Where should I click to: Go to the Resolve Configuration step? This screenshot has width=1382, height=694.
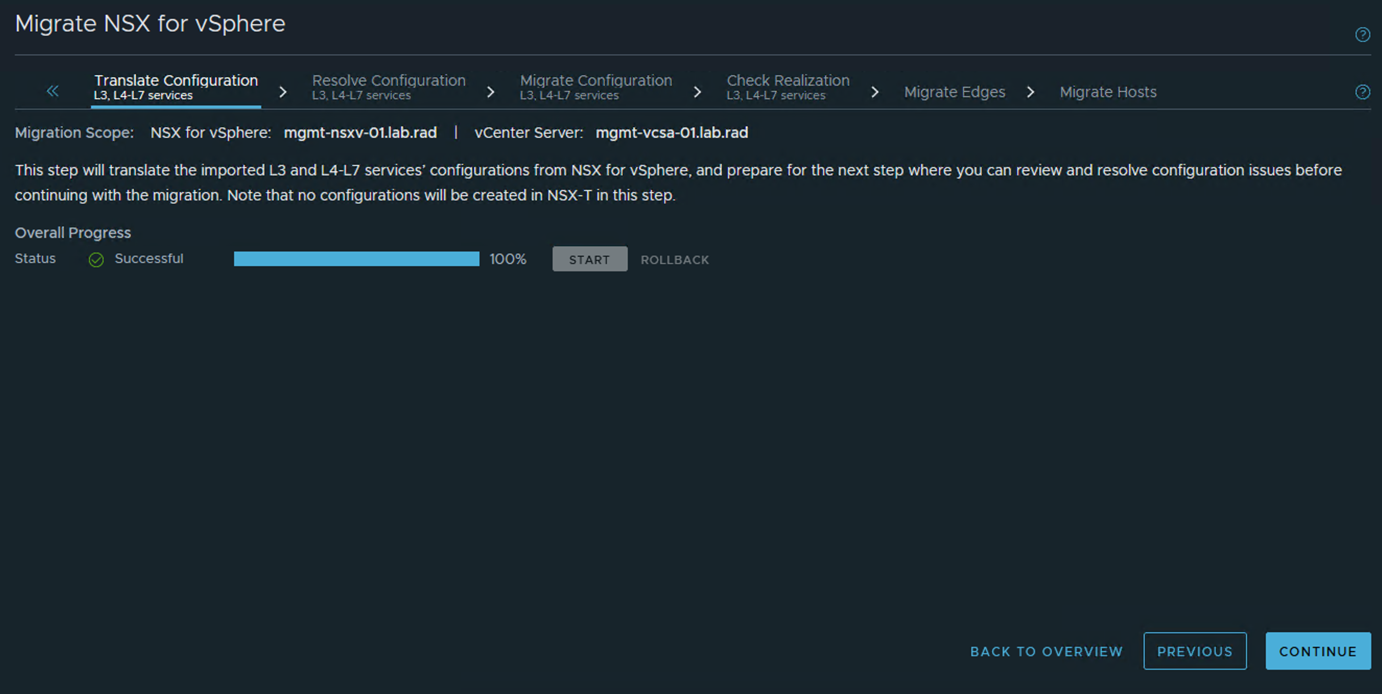389,87
